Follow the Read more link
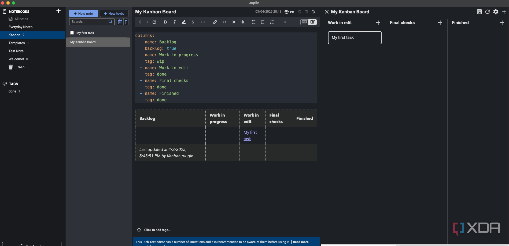The width and height of the screenshot is (509, 246). point(300,242)
